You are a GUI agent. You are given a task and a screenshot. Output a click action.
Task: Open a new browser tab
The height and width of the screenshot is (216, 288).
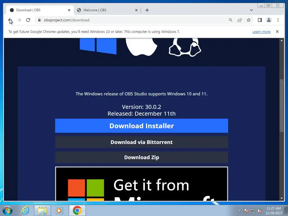[x=147, y=10]
